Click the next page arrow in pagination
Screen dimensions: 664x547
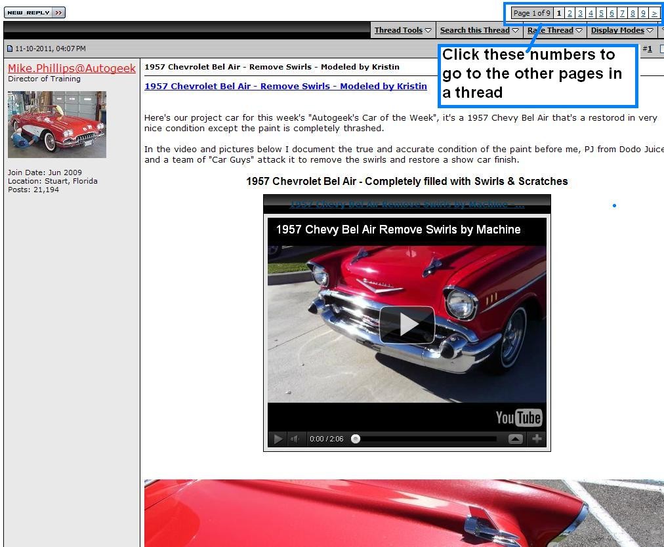coord(654,13)
